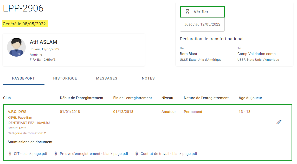Select the Notes tab
The width and height of the screenshot is (297, 164).
click(148, 78)
